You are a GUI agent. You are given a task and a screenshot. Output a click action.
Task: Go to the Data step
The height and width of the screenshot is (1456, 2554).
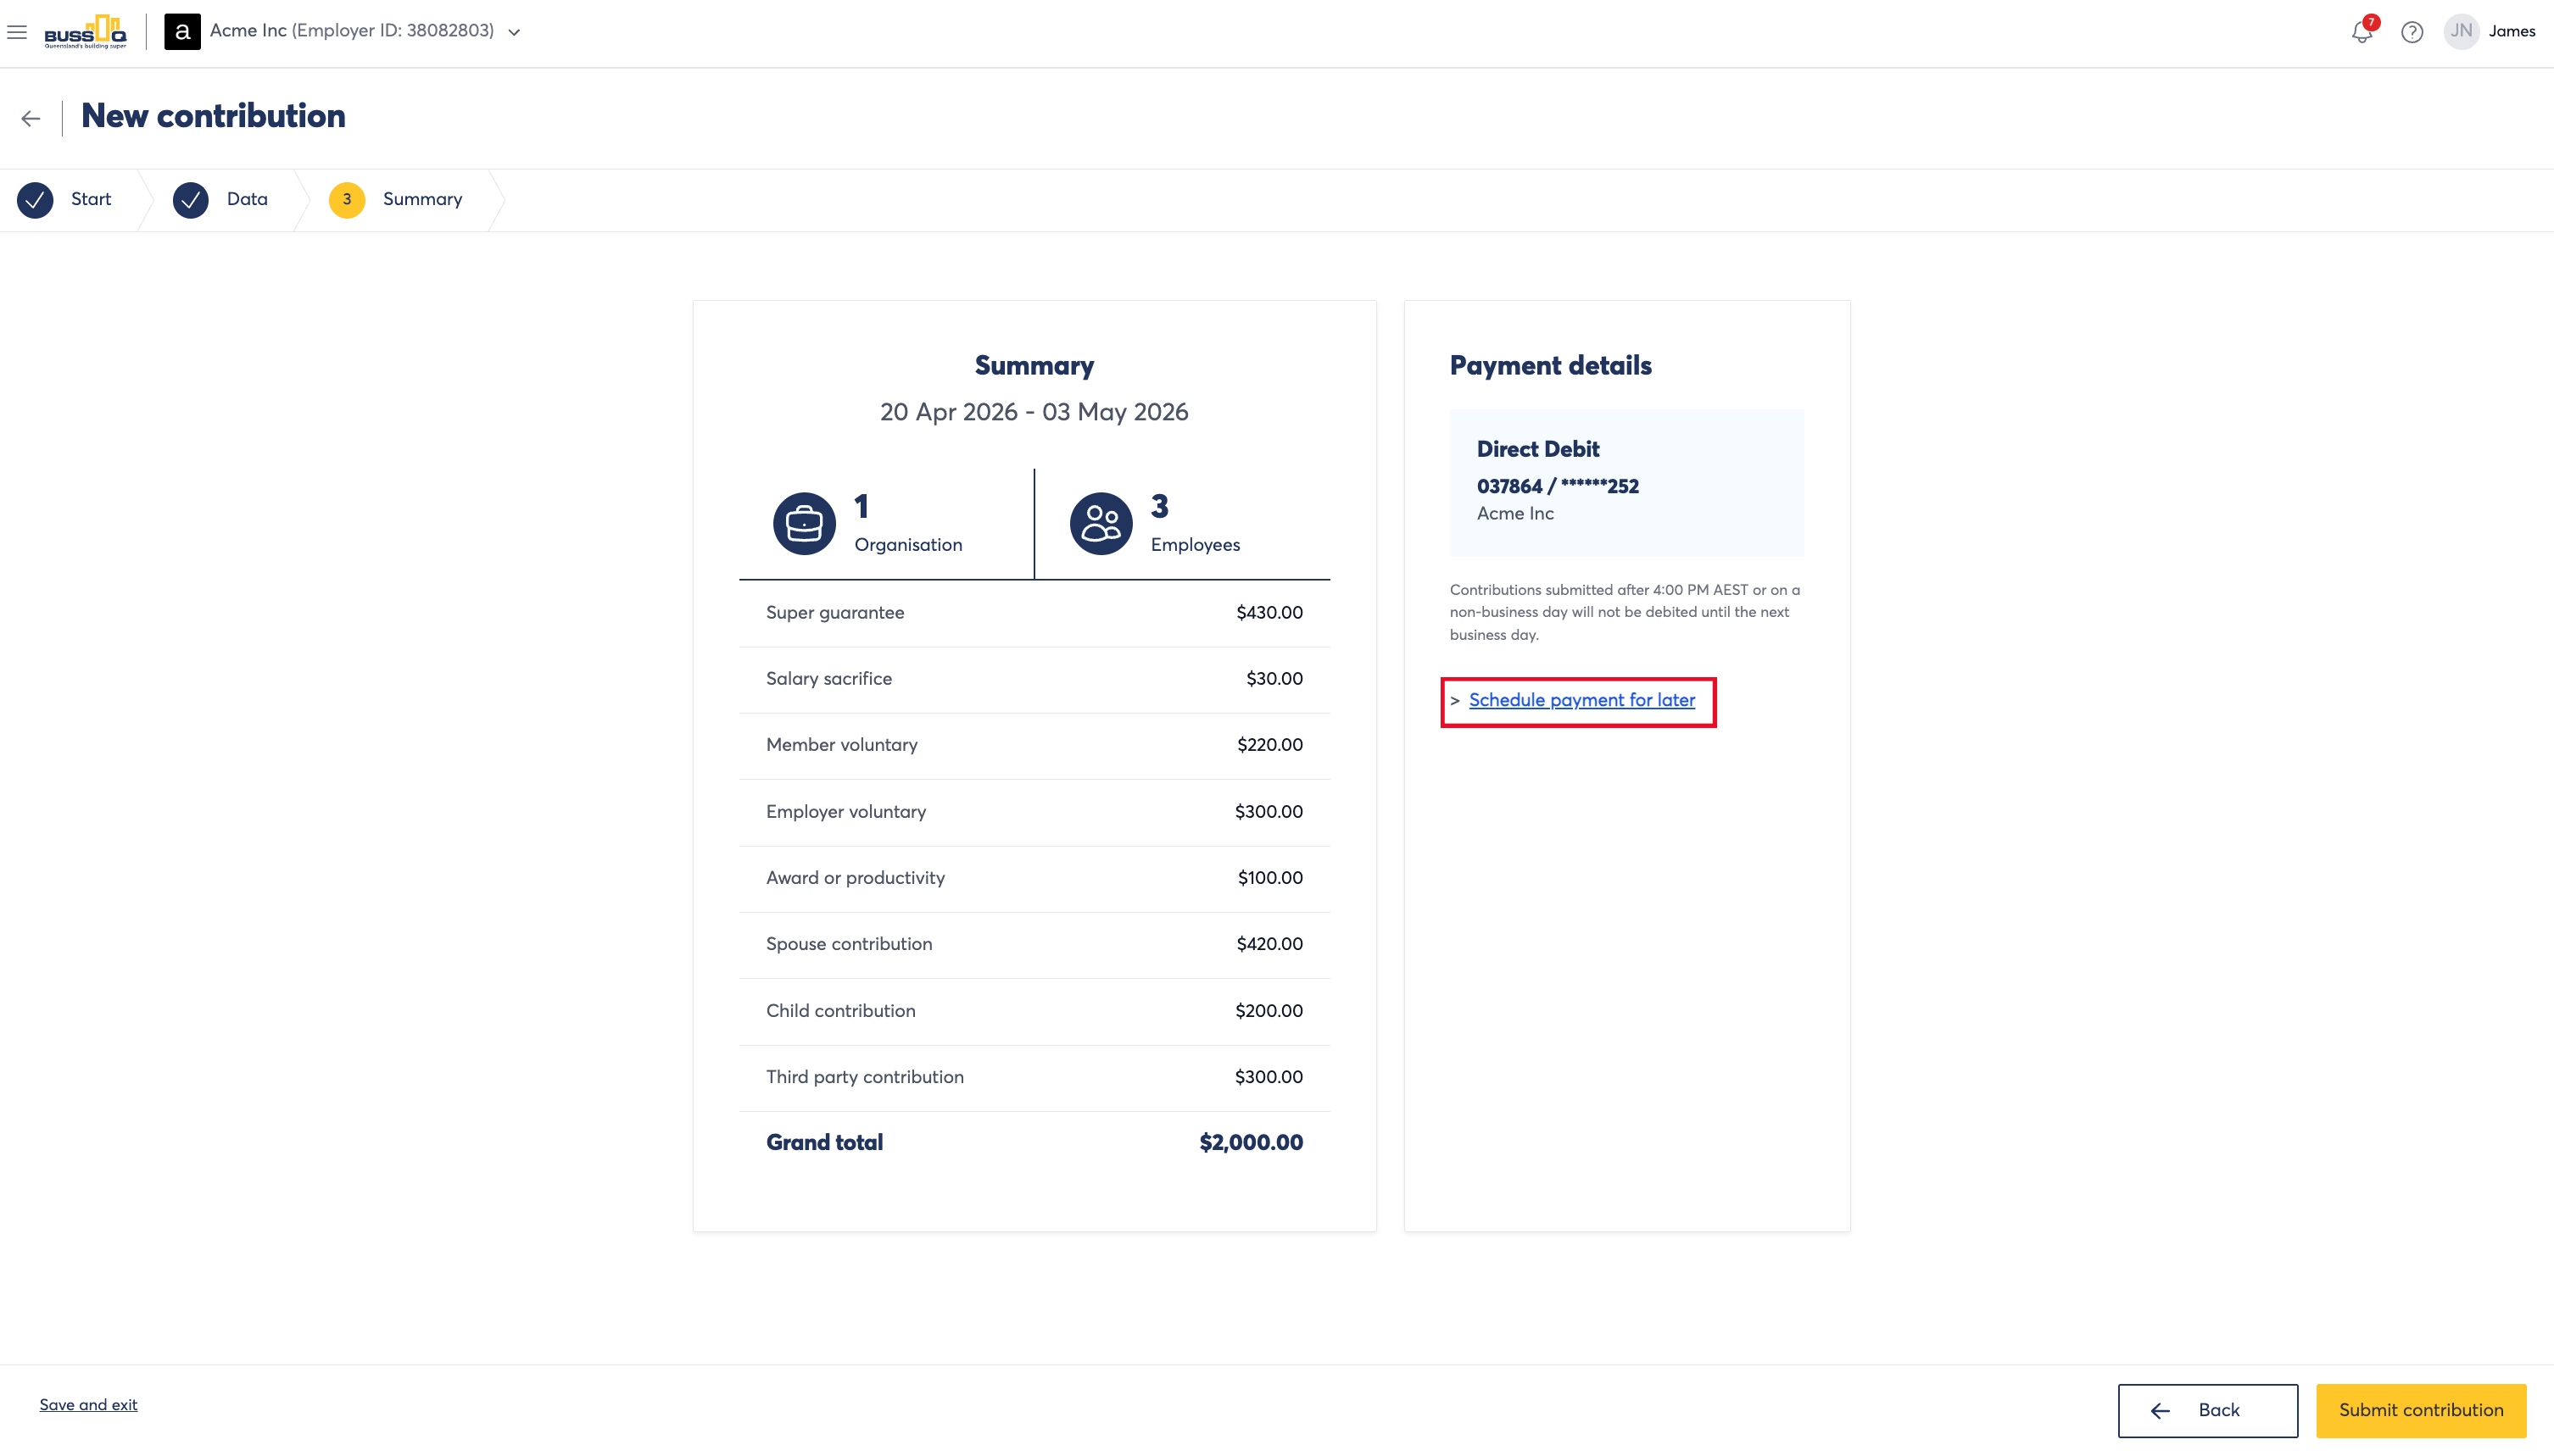tap(247, 199)
